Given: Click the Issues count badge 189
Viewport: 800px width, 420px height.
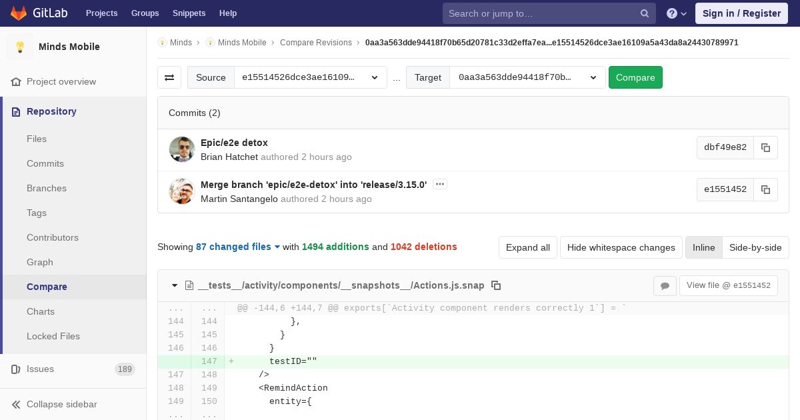Looking at the screenshot, I should [x=125, y=369].
